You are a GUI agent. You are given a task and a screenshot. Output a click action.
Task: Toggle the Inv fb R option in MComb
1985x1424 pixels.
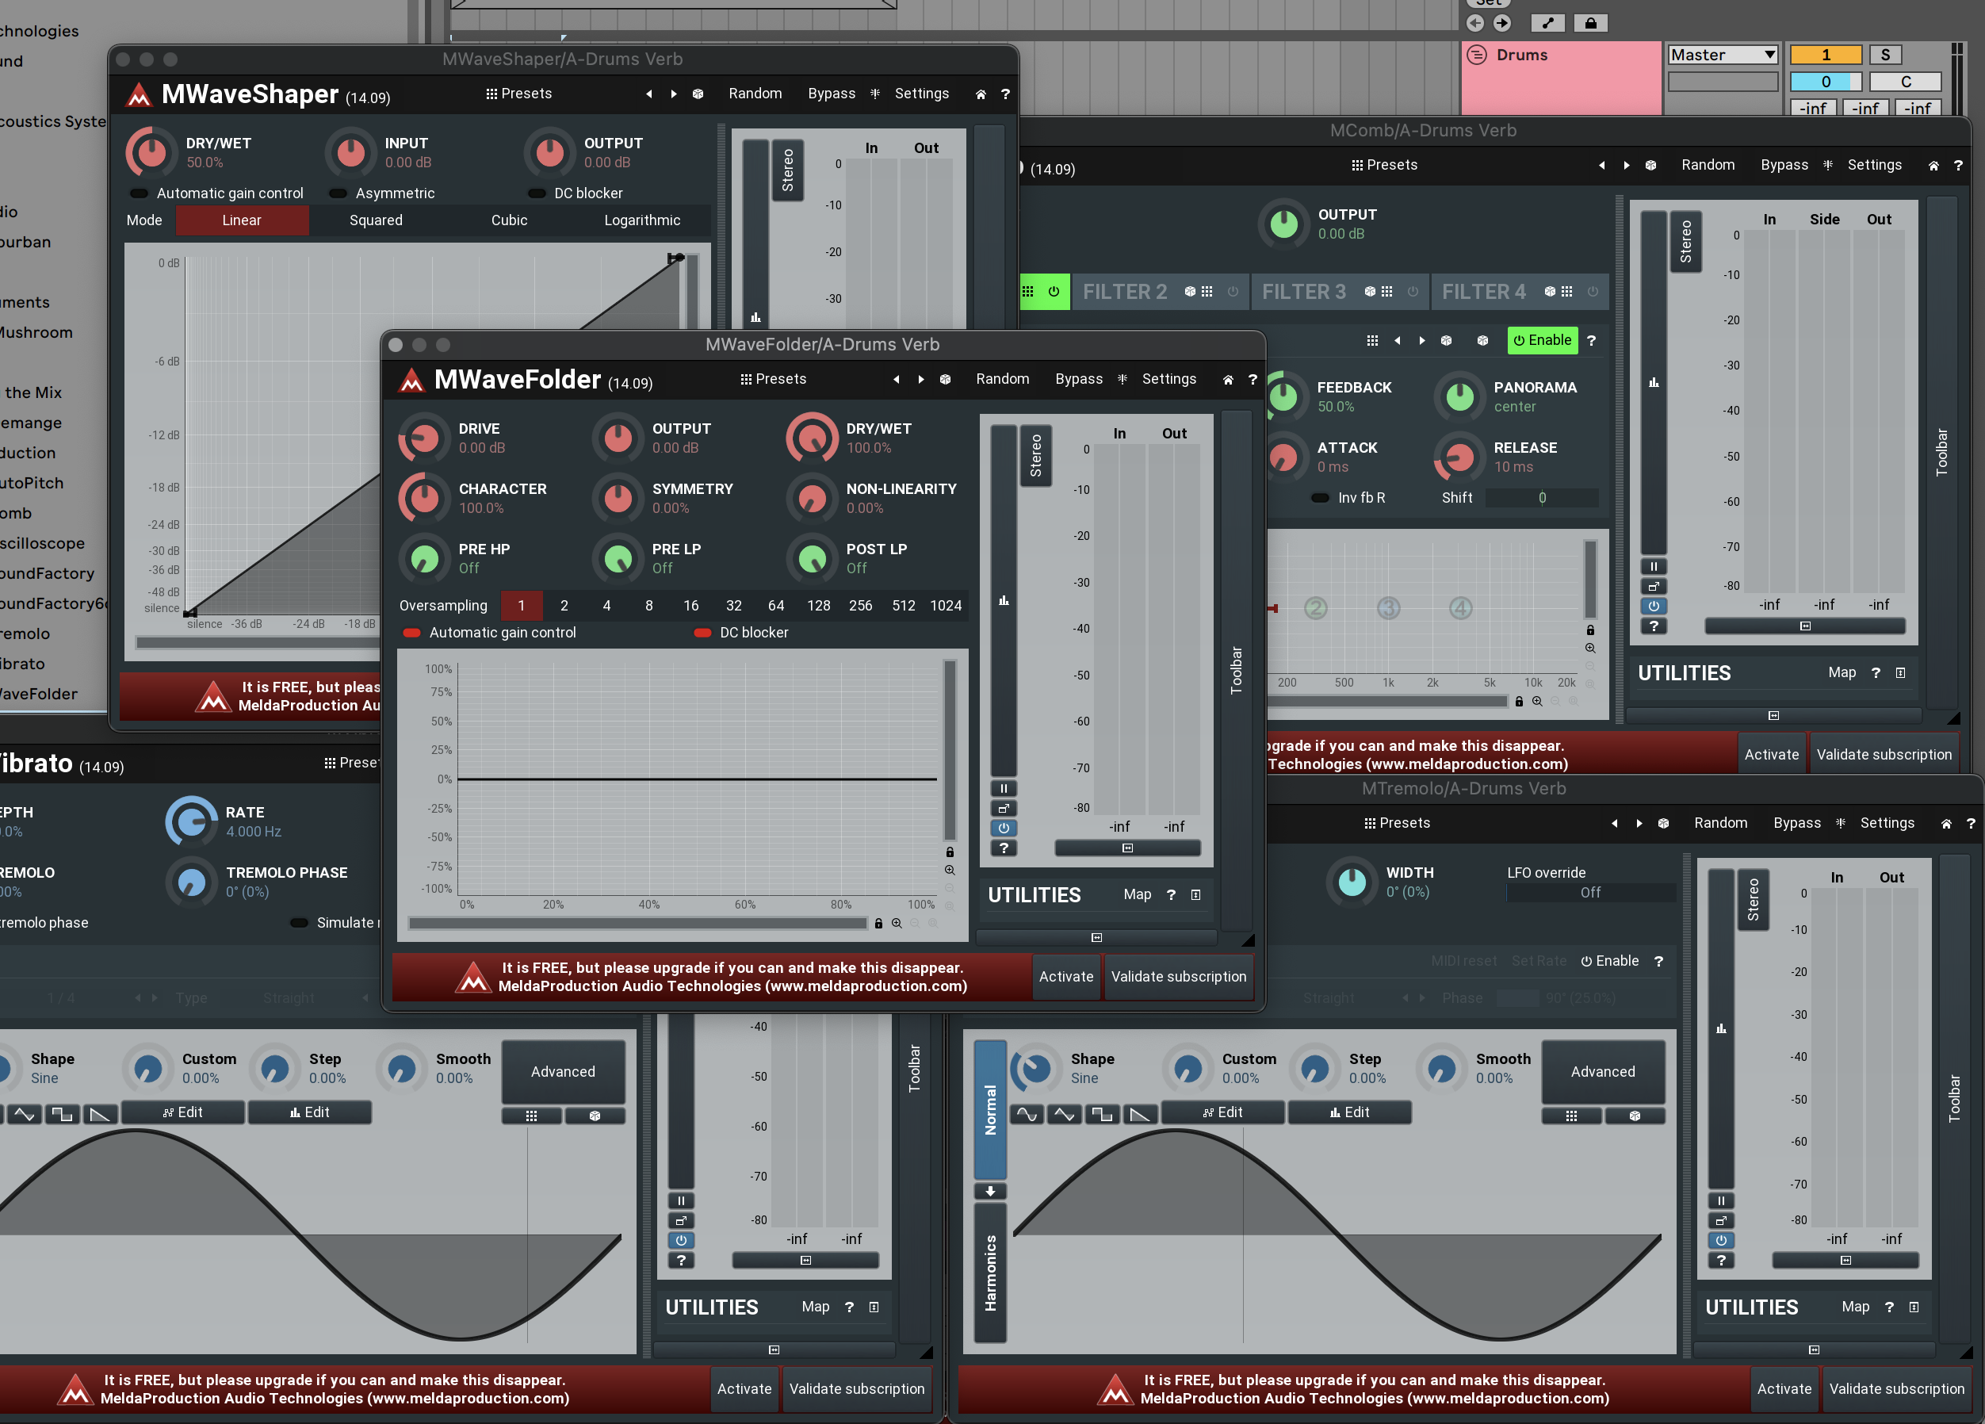pyautogui.click(x=1348, y=498)
